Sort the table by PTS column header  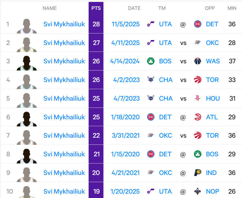pyautogui.click(x=96, y=8)
